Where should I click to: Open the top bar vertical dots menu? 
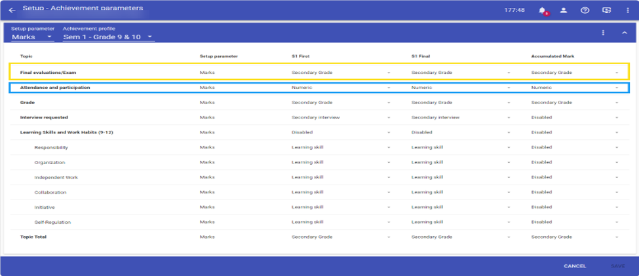point(628,10)
